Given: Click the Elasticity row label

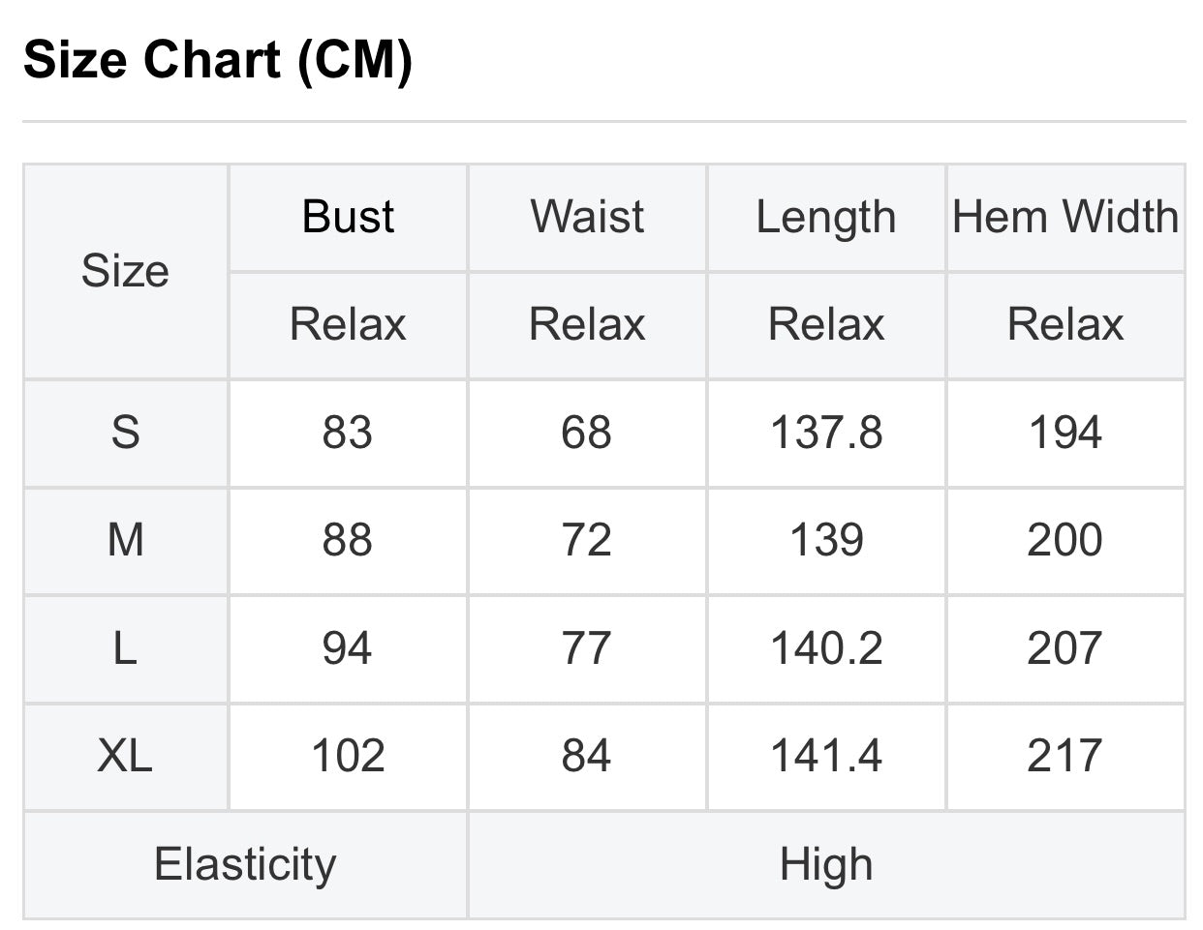Looking at the screenshot, I should [x=245, y=864].
